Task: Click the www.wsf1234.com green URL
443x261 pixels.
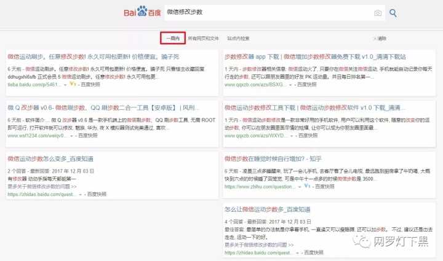Action: [x=38, y=135]
